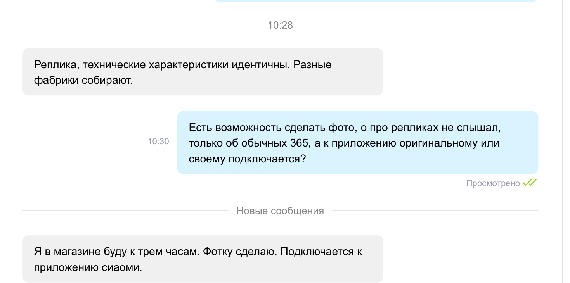Click the "Просмотрено" status label
Viewport: 570px width, 283px height.
493,183
